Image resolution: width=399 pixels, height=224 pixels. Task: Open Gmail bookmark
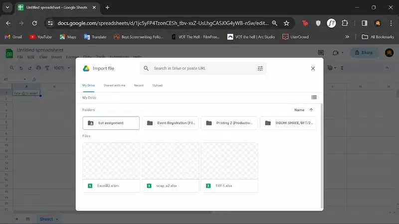(x=13, y=37)
